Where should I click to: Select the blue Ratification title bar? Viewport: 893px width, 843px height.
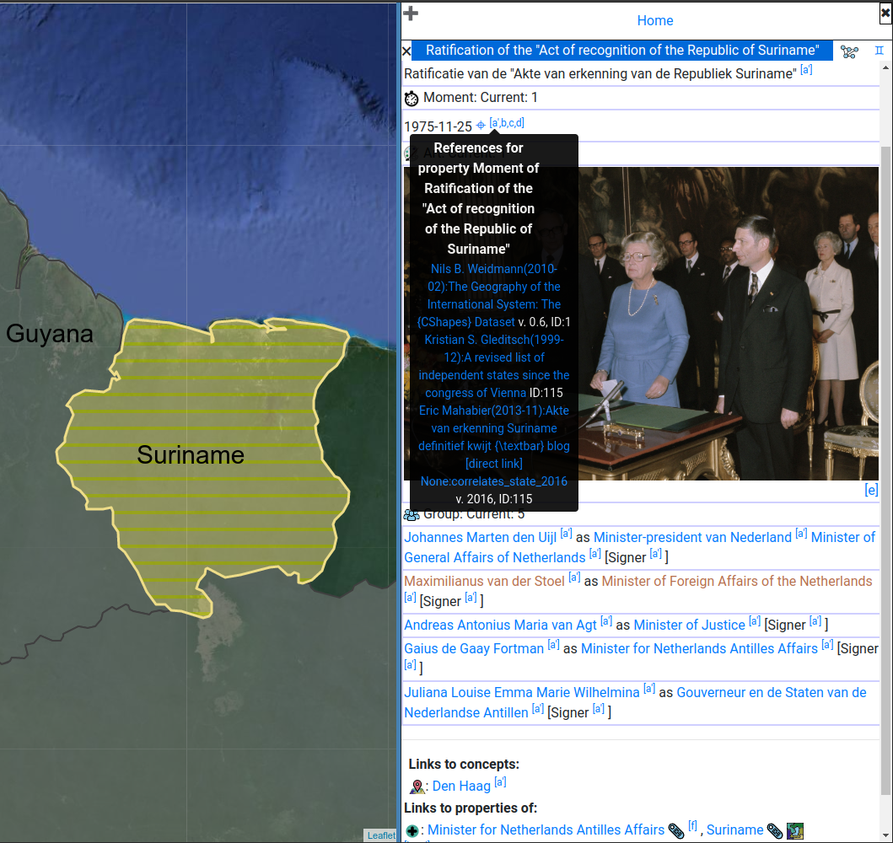622,50
